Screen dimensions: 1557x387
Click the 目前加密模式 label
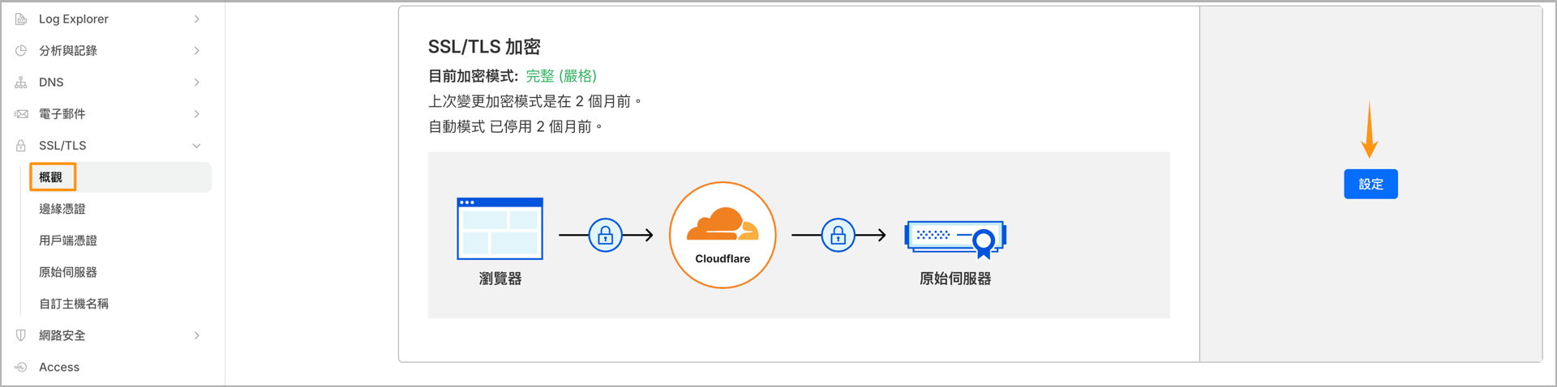coord(473,76)
